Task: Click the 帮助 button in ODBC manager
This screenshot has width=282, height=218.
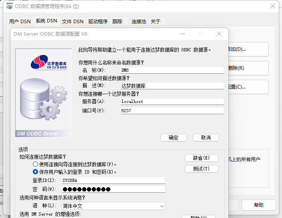Action: pyautogui.click(x=259, y=205)
